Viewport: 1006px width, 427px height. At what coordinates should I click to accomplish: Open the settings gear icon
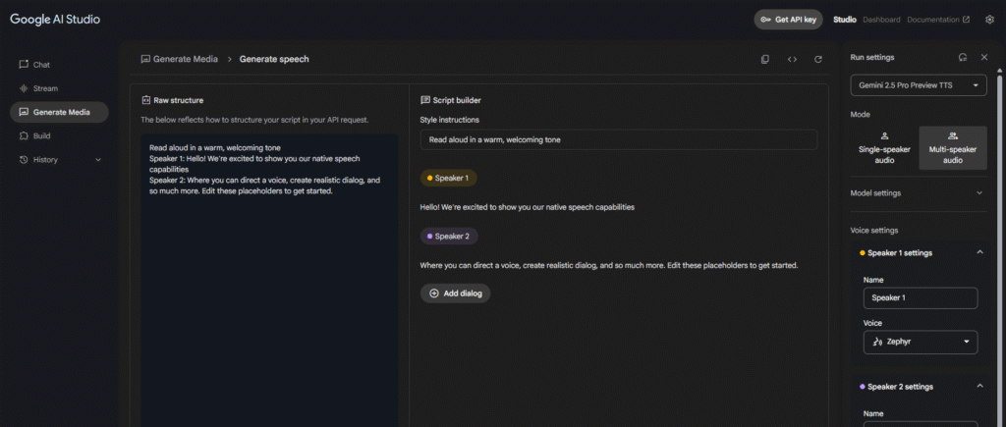click(989, 20)
